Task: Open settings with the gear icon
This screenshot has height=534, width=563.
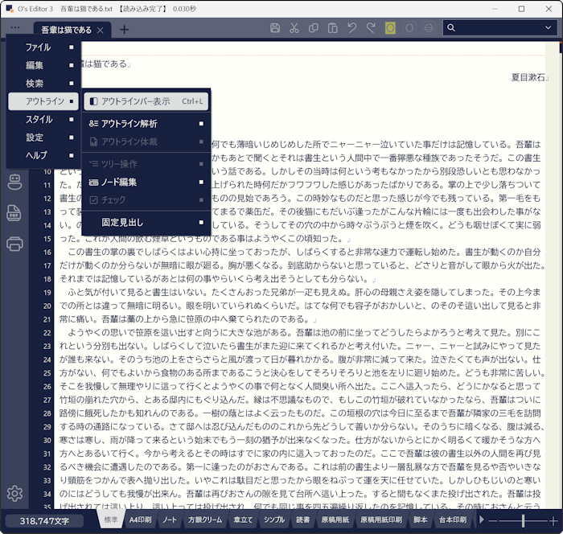Action: click(x=14, y=494)
